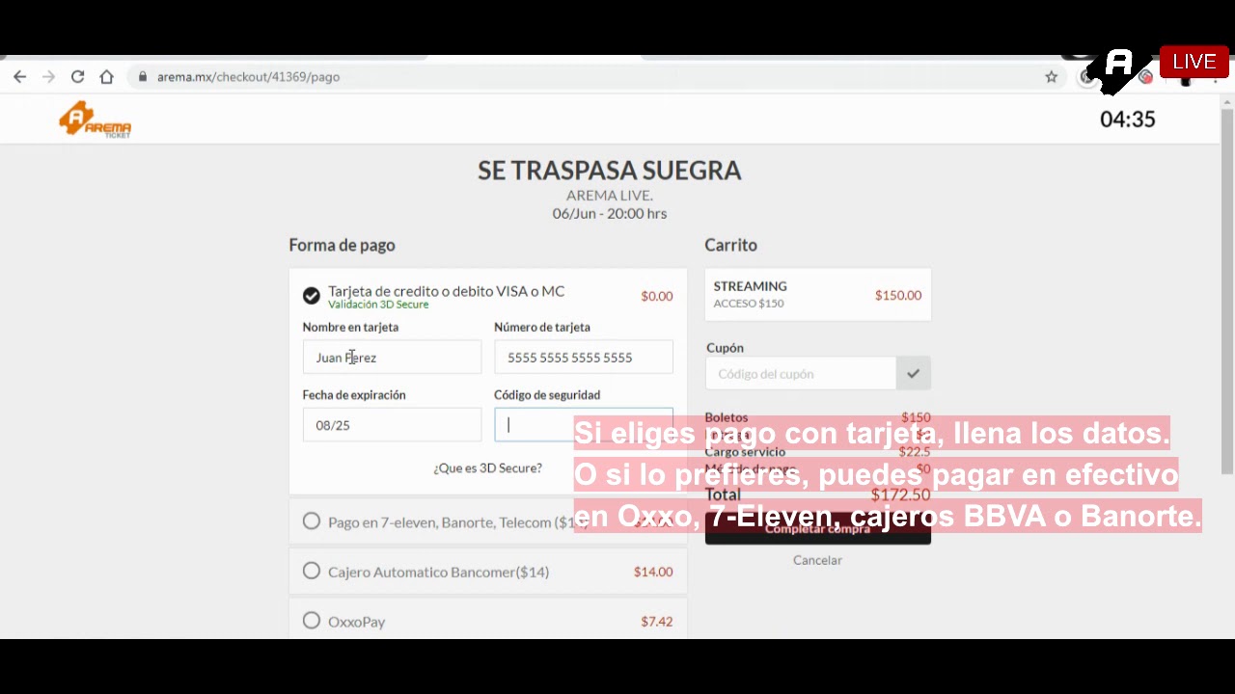Click the $7.42 OxxoPay fee
The width and height of the screenshot is (1235, 694).
657,622
